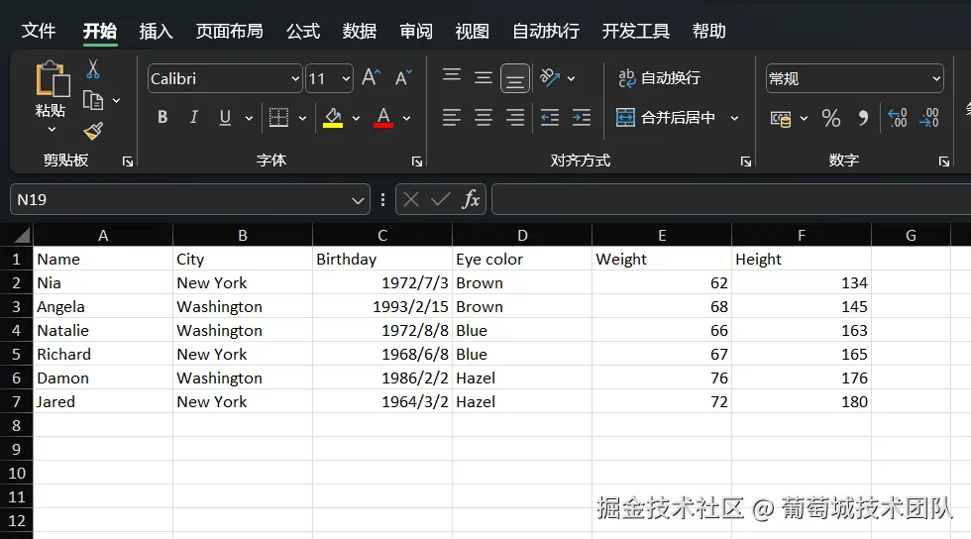The height and width of the screenshot is (539, 971).
Task: Open the fill color dropdown arrow
Action: coord(356,118)
